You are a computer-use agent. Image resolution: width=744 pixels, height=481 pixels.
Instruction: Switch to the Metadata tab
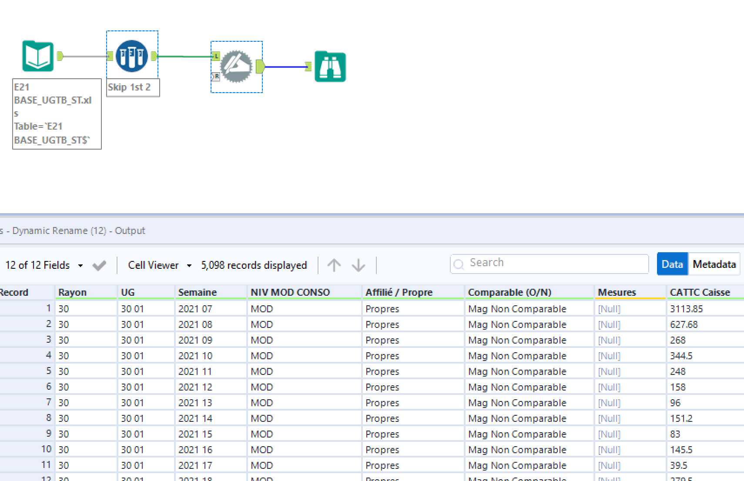pos(714,264)
